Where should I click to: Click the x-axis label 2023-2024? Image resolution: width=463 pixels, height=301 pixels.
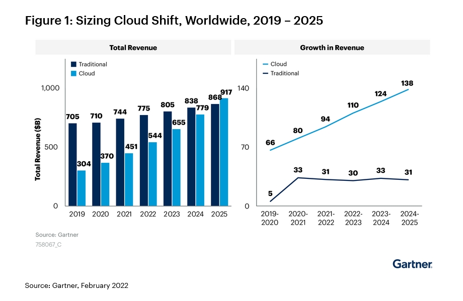(381, 218)
